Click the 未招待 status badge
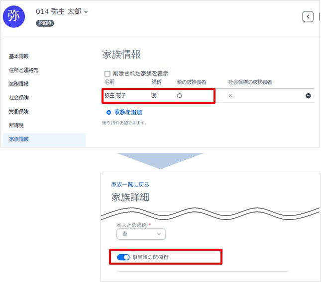Image resolution: width=321 pixels, height=282 pixels. [x=45, y=23]
